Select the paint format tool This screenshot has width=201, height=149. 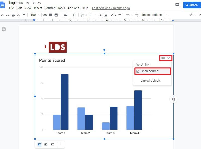pos(24,15)
